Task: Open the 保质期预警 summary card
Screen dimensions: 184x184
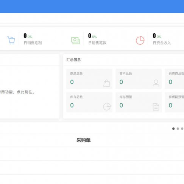Action: tap(175, 102)
